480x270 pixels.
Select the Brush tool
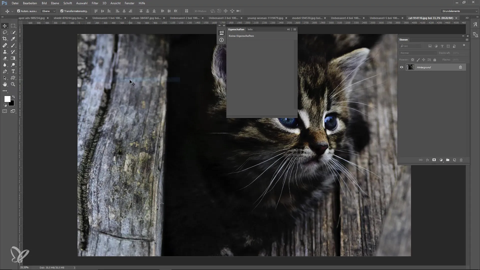(13, 45)
